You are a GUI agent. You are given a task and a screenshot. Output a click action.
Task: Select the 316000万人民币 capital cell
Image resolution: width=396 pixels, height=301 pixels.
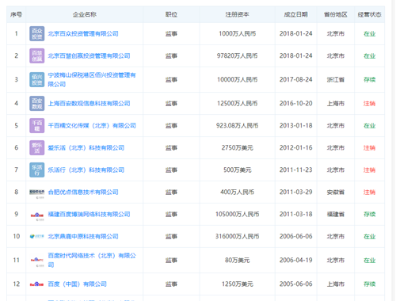[x=237, y=237]
